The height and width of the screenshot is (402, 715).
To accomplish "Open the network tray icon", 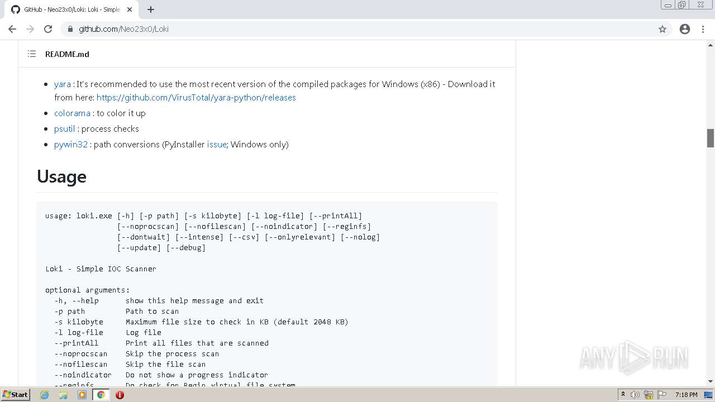I will pyautogui.click(x=649, y=395).
